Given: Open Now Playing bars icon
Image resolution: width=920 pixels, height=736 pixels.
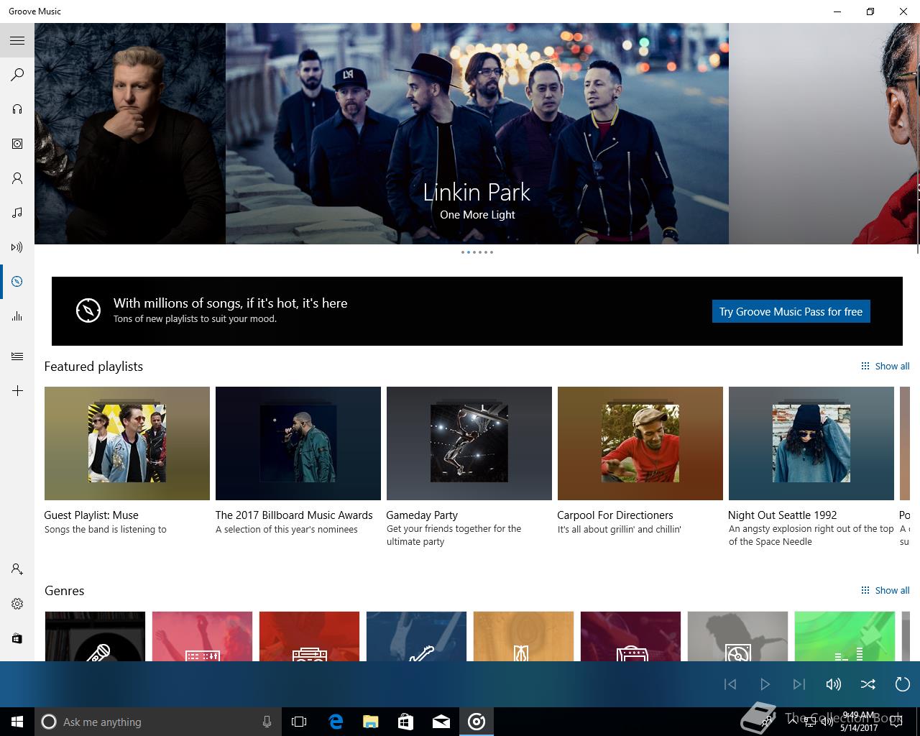Looking at the screenshot, I should (17, 316).
